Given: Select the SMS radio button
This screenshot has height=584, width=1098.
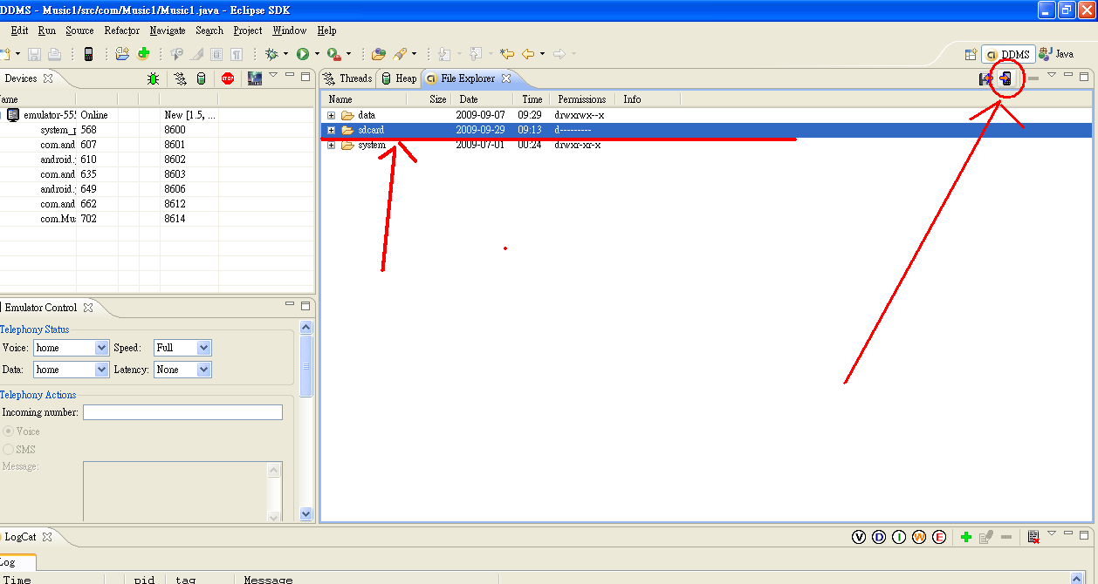Looking at the screenshot, I should [9, 450].
